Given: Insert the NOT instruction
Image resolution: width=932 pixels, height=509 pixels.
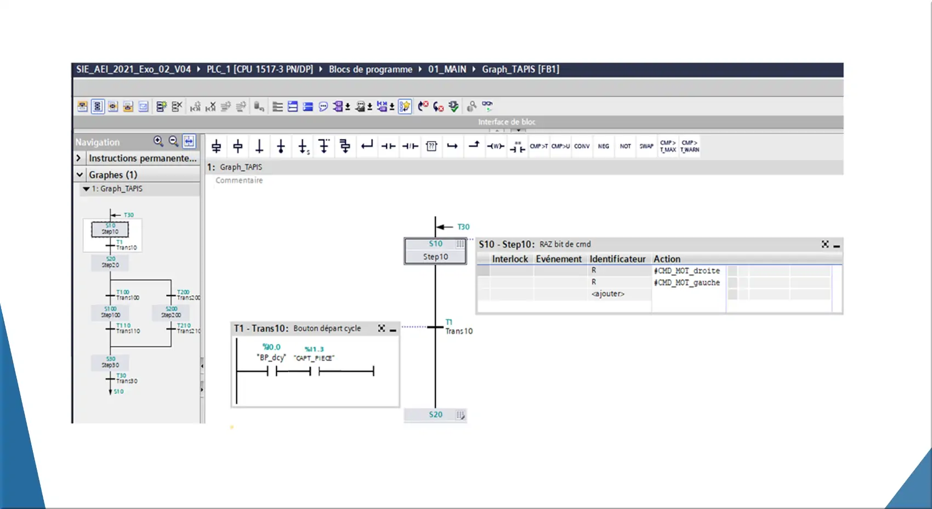Looking at the screenshot, I should 625,146.
